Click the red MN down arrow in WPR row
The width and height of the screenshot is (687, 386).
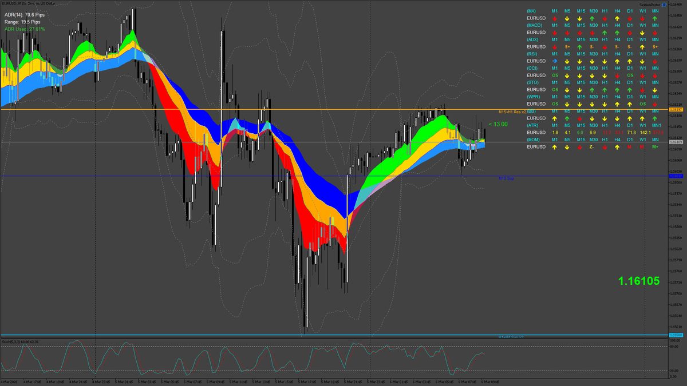pos(655,104)
